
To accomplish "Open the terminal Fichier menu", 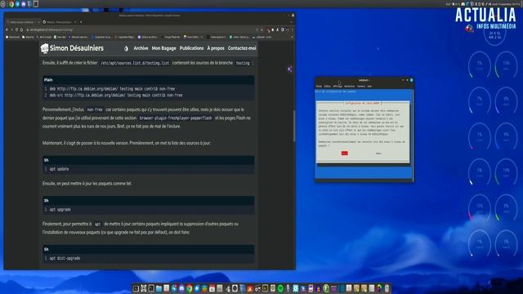I will coord(319,87).
